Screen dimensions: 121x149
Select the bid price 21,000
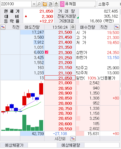[x=65, y=83]
